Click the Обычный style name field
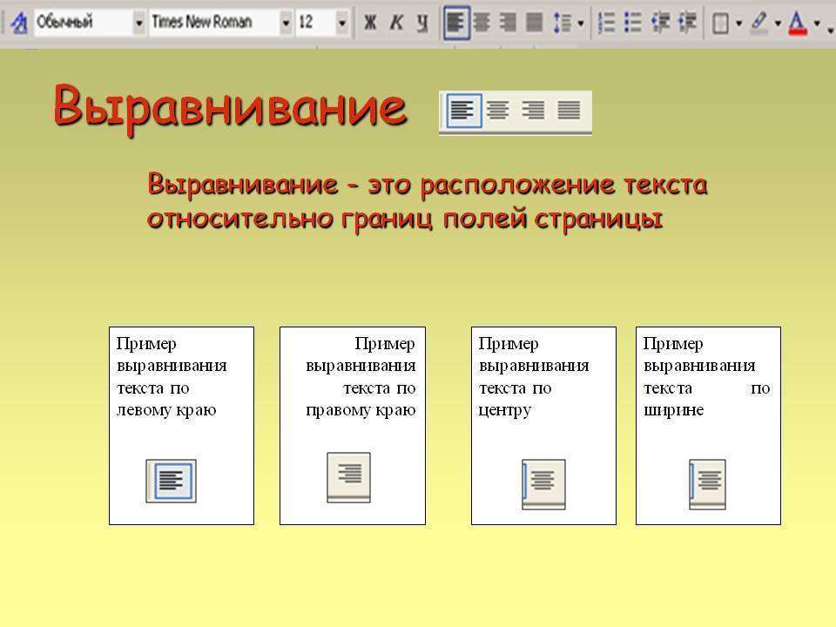The height and width of the screenshot is (627, 836). click(x=84, y=23)
